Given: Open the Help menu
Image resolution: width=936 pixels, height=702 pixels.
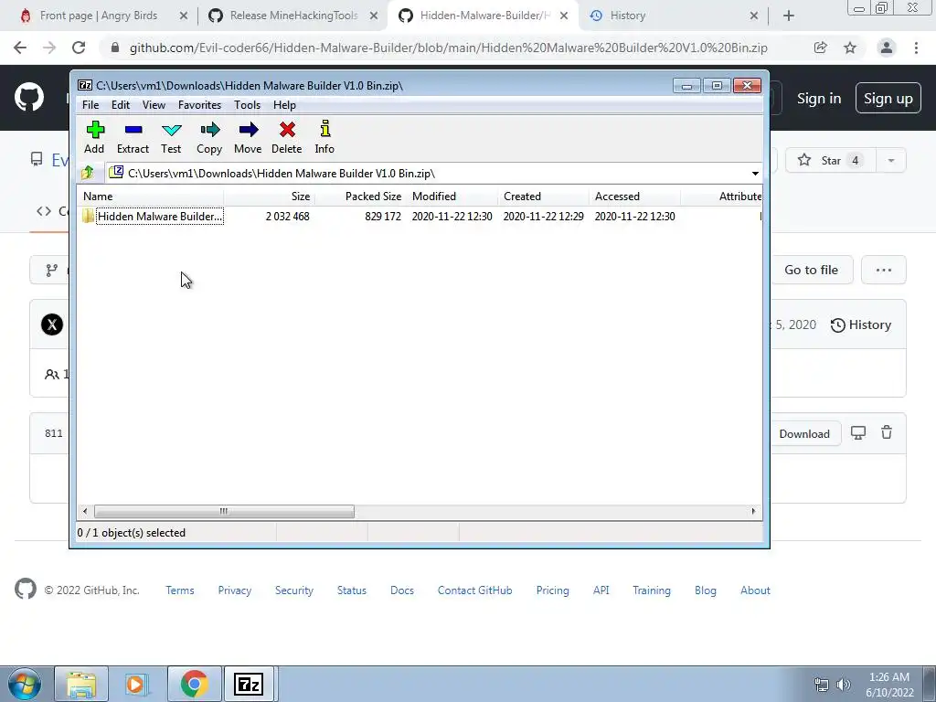Looking at the screenshot, I should (285, 105).
